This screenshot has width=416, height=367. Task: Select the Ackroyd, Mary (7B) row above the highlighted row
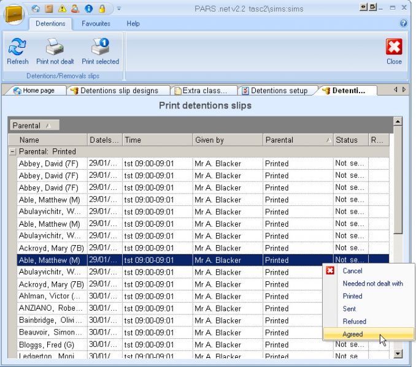click(203, 248)
